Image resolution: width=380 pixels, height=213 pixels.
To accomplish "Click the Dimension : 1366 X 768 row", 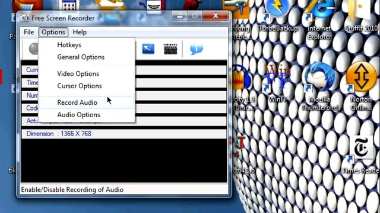I will coord(124,134).
